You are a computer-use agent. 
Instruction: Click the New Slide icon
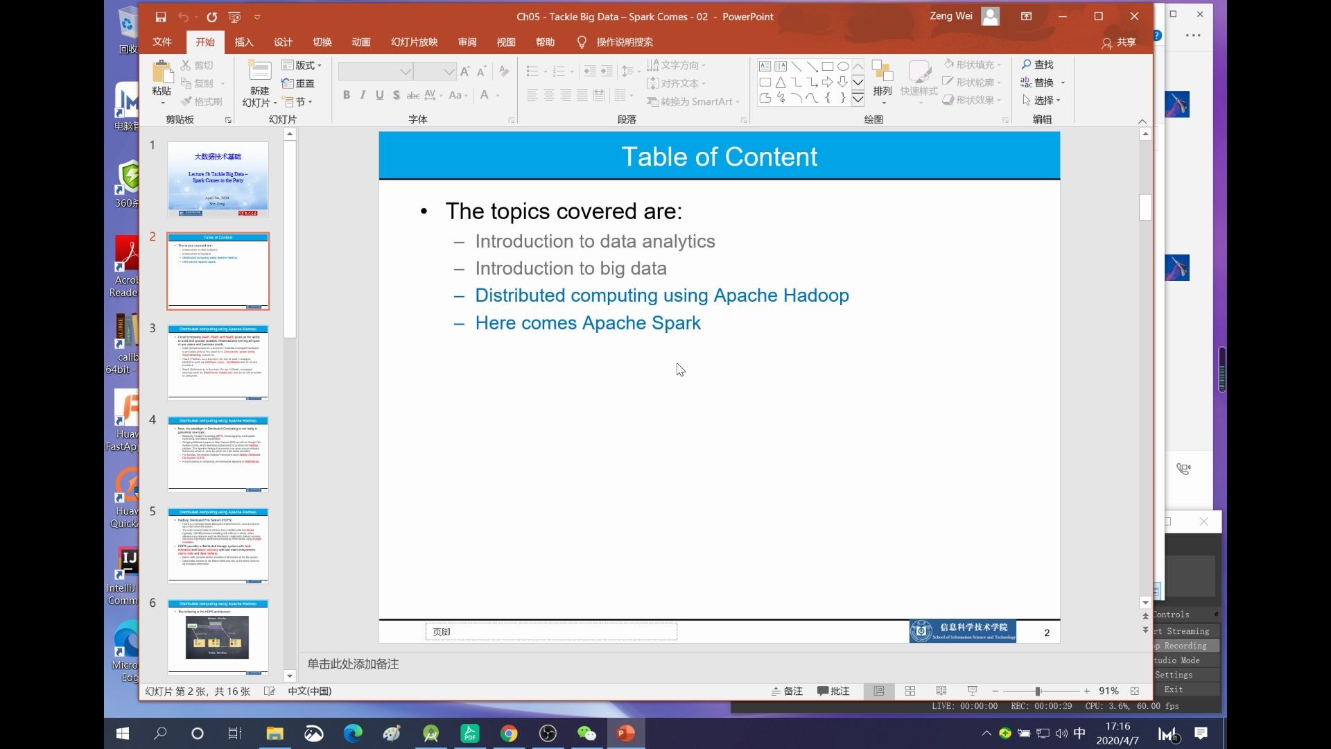point(259,71)
